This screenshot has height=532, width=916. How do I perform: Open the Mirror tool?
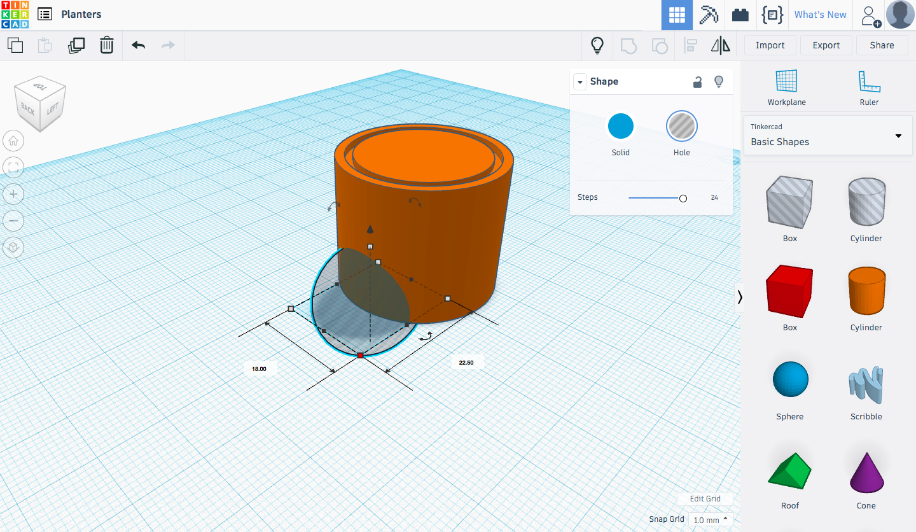tap(721, 45)
